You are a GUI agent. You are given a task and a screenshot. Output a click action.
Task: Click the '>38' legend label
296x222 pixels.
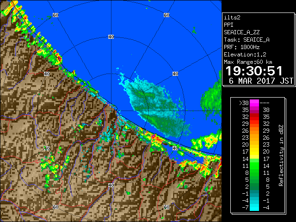244,103
